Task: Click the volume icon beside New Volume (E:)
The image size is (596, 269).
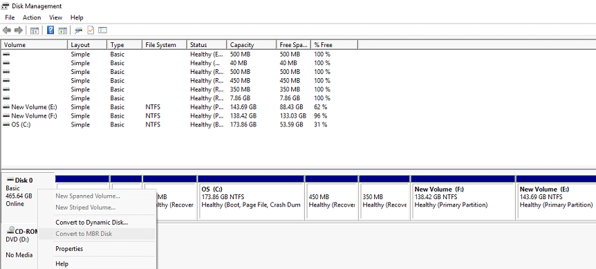Action: point(6,107)
